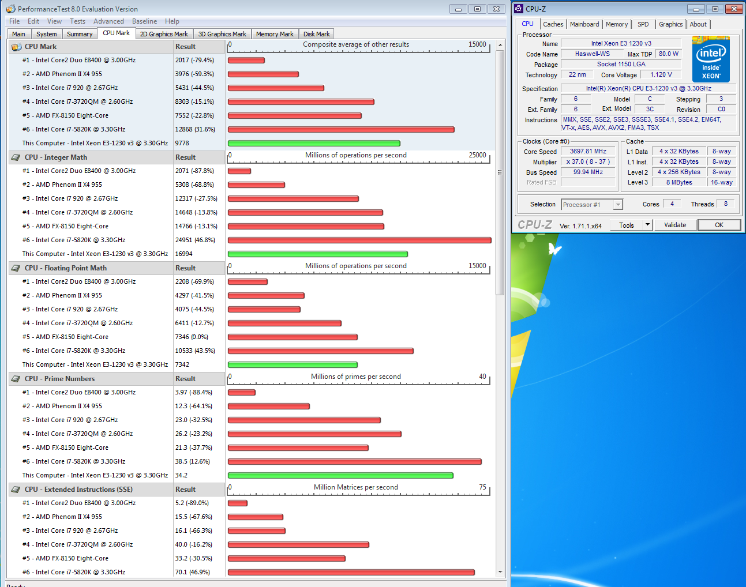Image resolution: width=746 pixels, height=587 pixels.
Task: Click the green This Computer bar in Prime Numbers
Action: [340, 475]
